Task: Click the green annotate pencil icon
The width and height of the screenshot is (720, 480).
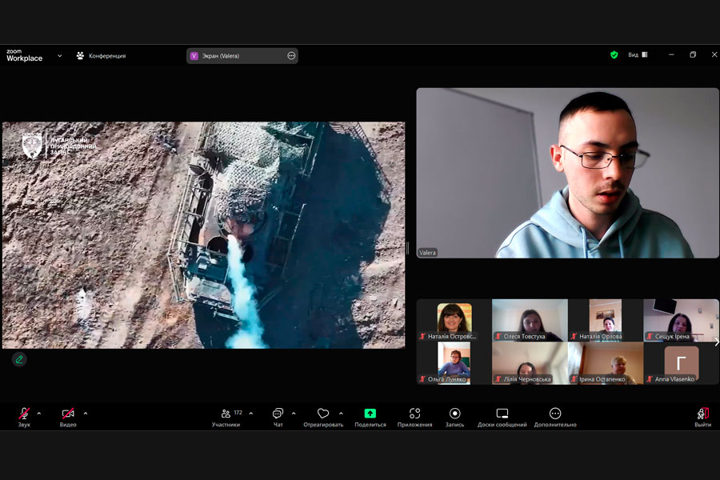Action: [19, 359]
